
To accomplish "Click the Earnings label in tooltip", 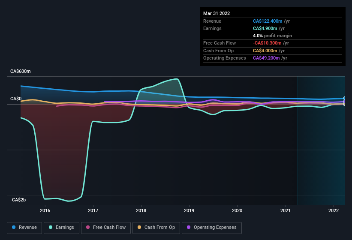I will (x=212, y=28).
